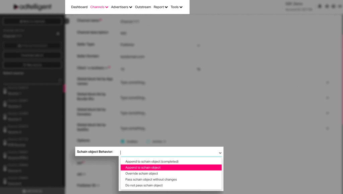Click the leftmost icon beside the account name
The width and height of the screenshot is (343, 194).
coord(320,6)
